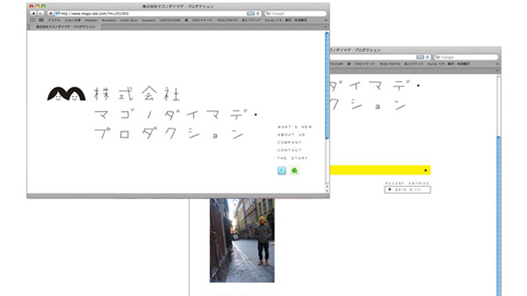Click the bookmarks bar overflow chevron in the back window
The image size is (527, 296).
[x=497, y=64]
